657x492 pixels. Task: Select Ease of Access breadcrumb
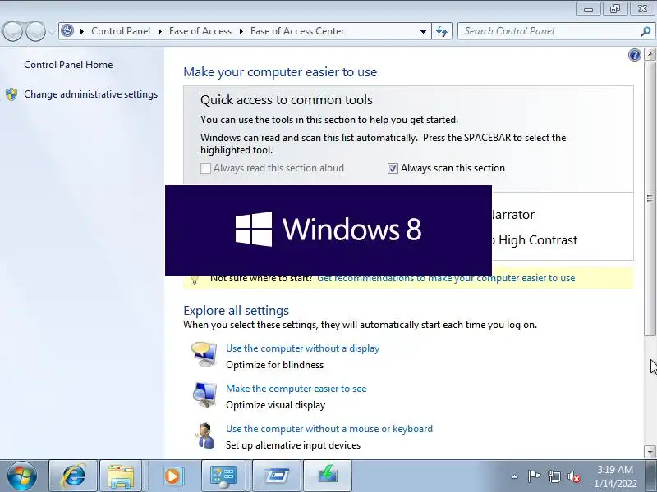click(200, 31)
